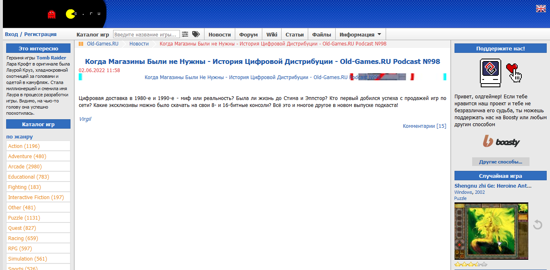Switch site language via British flag icon

click(x=541, y=9)
